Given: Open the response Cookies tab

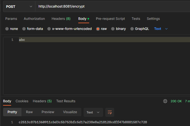Looking at the screenshot, I should click(22, 101).
